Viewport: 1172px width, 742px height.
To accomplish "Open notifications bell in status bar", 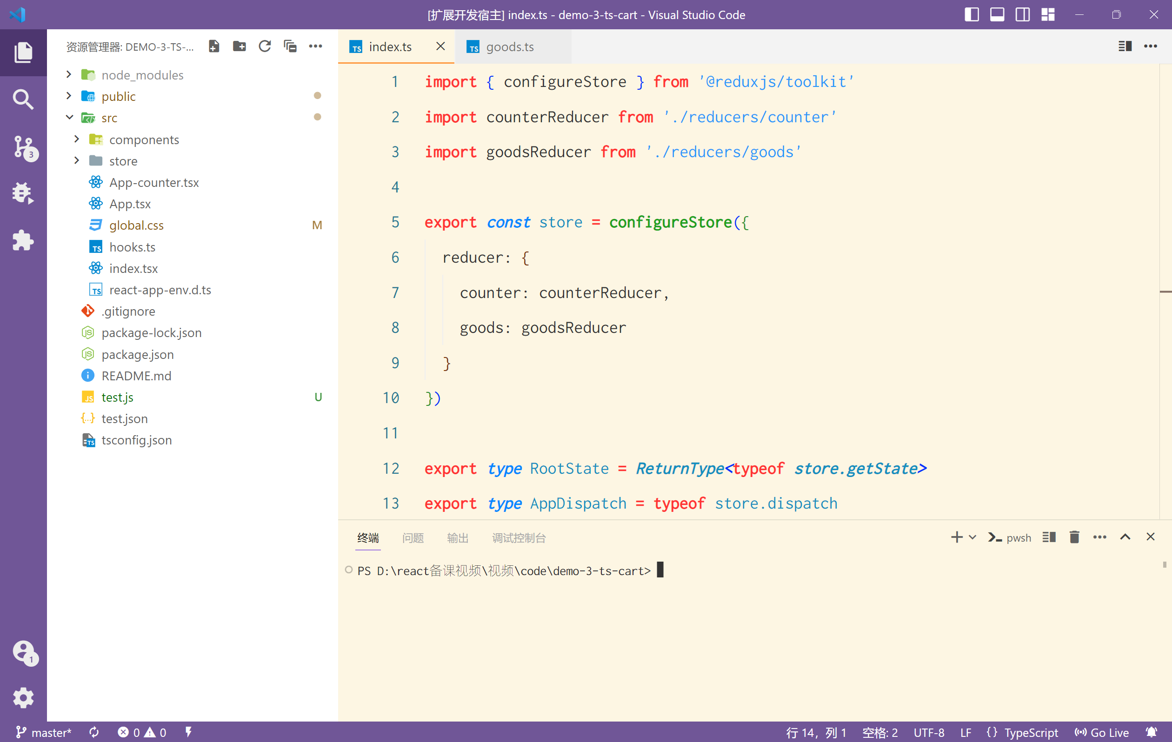I will tap(1151, 732).
